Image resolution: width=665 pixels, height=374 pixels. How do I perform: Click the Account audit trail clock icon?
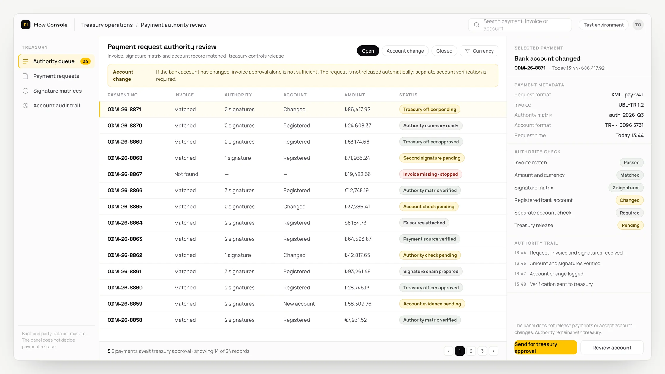click(x=26, y=105)
